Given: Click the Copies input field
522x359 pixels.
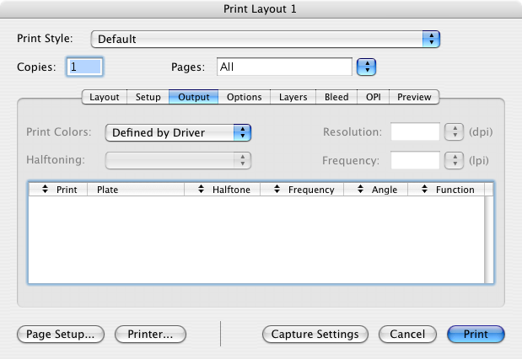Looking at the screenshot, I should 84,67.
